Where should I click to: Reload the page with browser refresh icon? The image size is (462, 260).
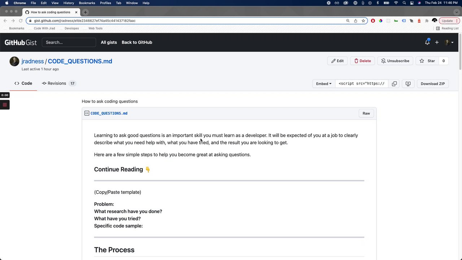click(x=21, y=21)
